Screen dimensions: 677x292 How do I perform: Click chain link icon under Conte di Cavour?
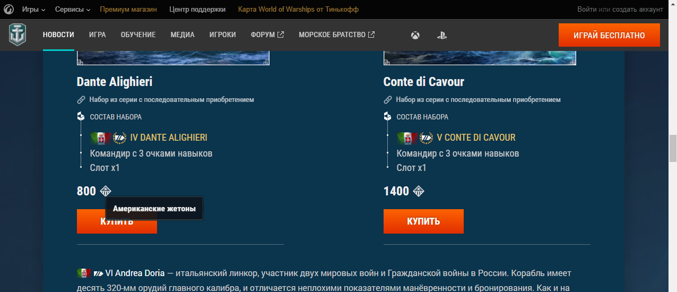tap(388, 100)
